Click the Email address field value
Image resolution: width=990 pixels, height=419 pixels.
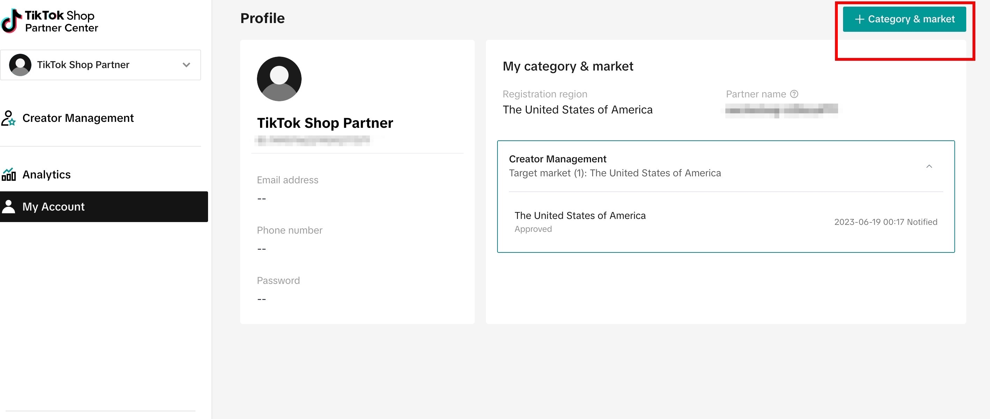262,199
